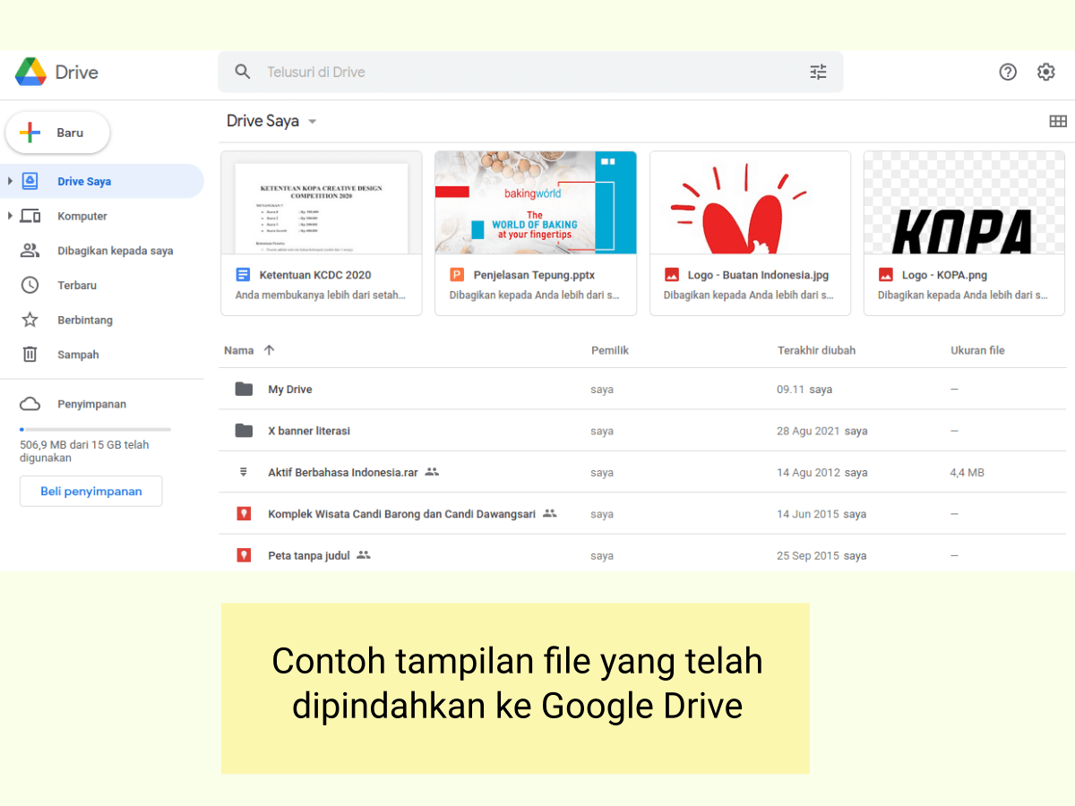Click the shared icon next to Peta tanpa judul
The width and height of the screenshot is (1075, 806).
(x=364, y=555)
